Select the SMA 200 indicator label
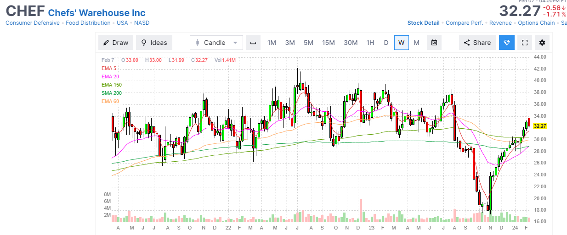This screenshot has width=567, height=235. [x=112, y=93]
